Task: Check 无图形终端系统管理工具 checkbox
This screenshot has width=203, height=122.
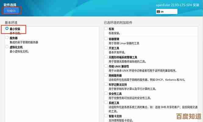Action: pyautogui.click(x=106, y=57)
